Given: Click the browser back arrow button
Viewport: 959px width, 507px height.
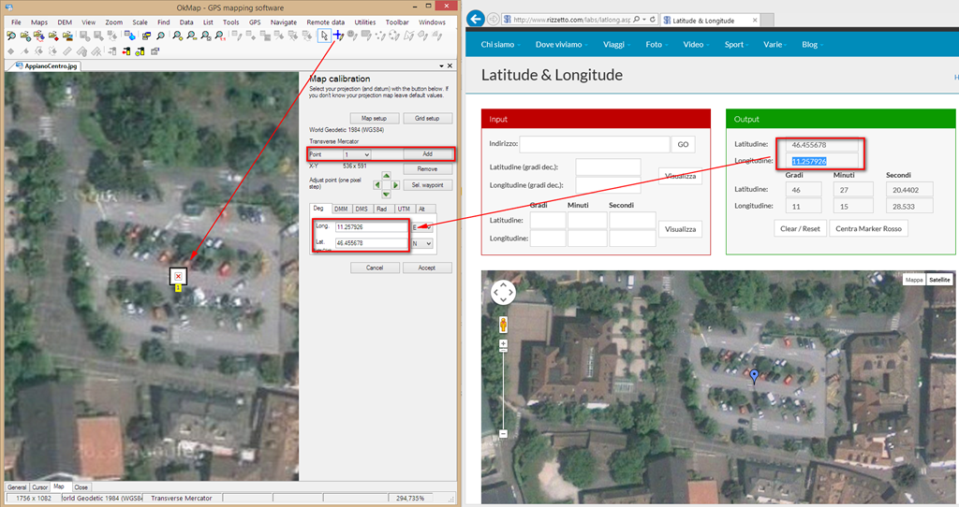Looking at the screenshot, I should pyautogui.click(x=475, y=19).
